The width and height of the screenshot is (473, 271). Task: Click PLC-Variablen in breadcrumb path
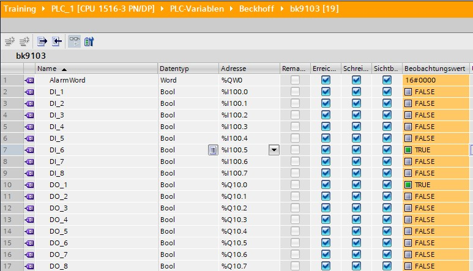pos(197,9)
